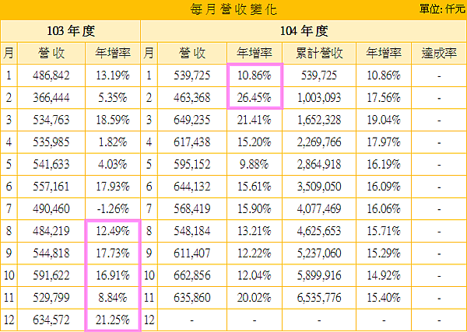Click the 15.61% value

tap(254, 187)
